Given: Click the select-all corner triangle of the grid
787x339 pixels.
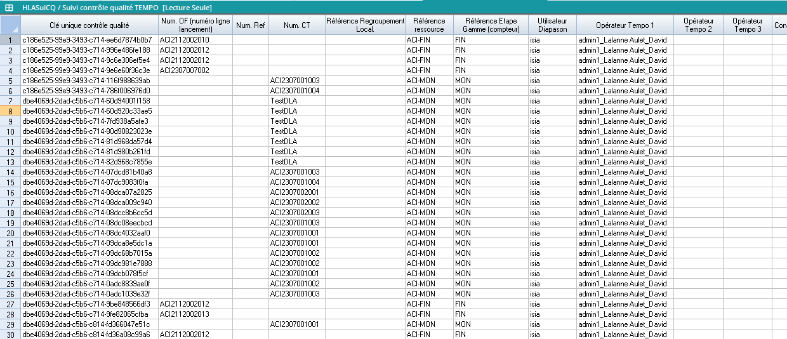Looking at the screenshot, I should tap(11, 25).
